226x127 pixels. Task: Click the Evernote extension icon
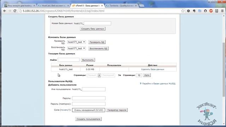pyautogui.click(x=194, y=11)
